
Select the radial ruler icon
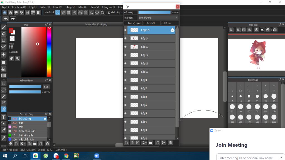pyautogui.click(x=80, y=12)
